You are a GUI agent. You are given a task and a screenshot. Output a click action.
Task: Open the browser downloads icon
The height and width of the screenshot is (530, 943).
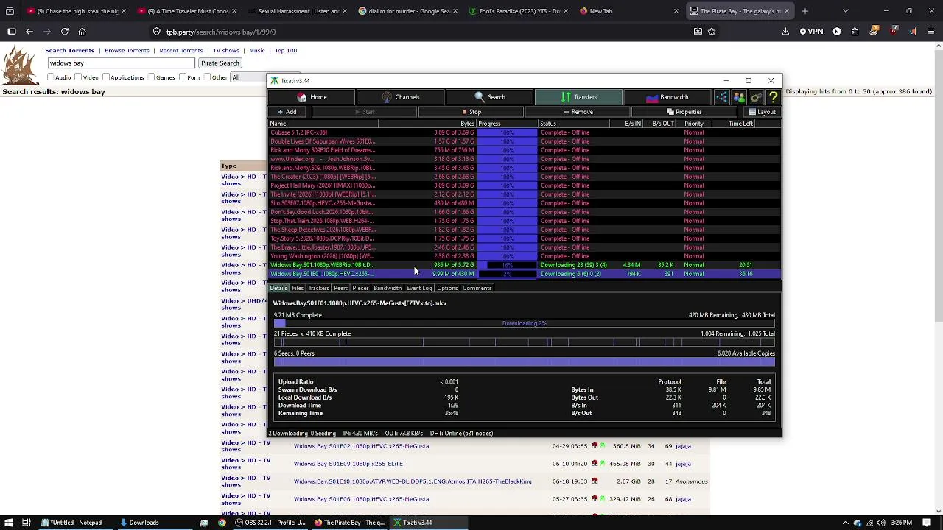tap(785, 32)
